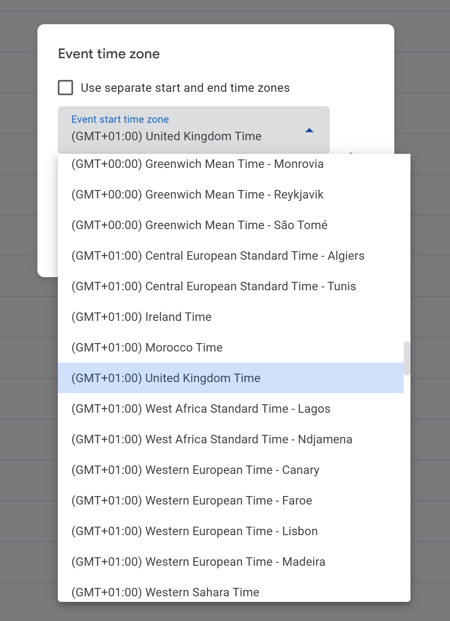The height and width of the screenshot is (621, 450).
Task: Select Ireland Time option
Action: pyautogui.click(x=141, y=317)
